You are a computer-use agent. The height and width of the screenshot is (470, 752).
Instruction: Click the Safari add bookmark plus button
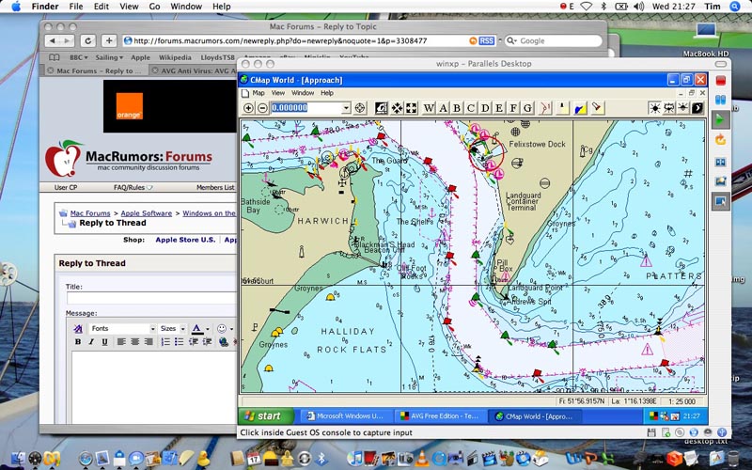click(109, 40)
